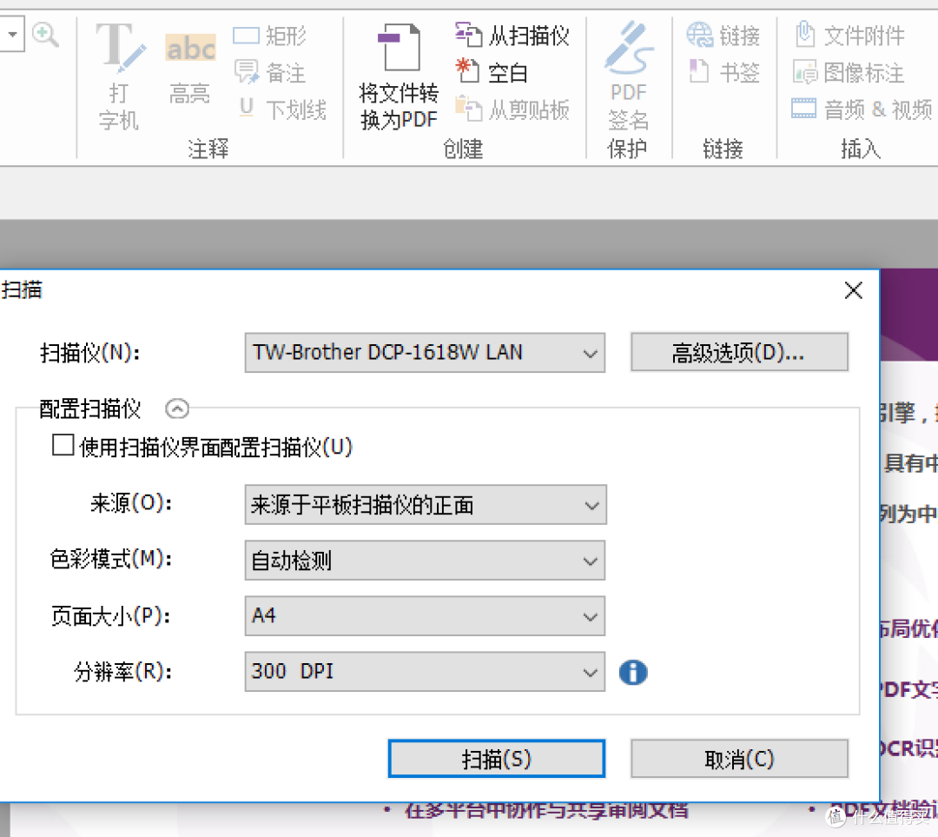Apply the Underline tool (下划线)
The width and height of the screenshot is (938, 837).
pyautogui.click(x=281, y=110)
